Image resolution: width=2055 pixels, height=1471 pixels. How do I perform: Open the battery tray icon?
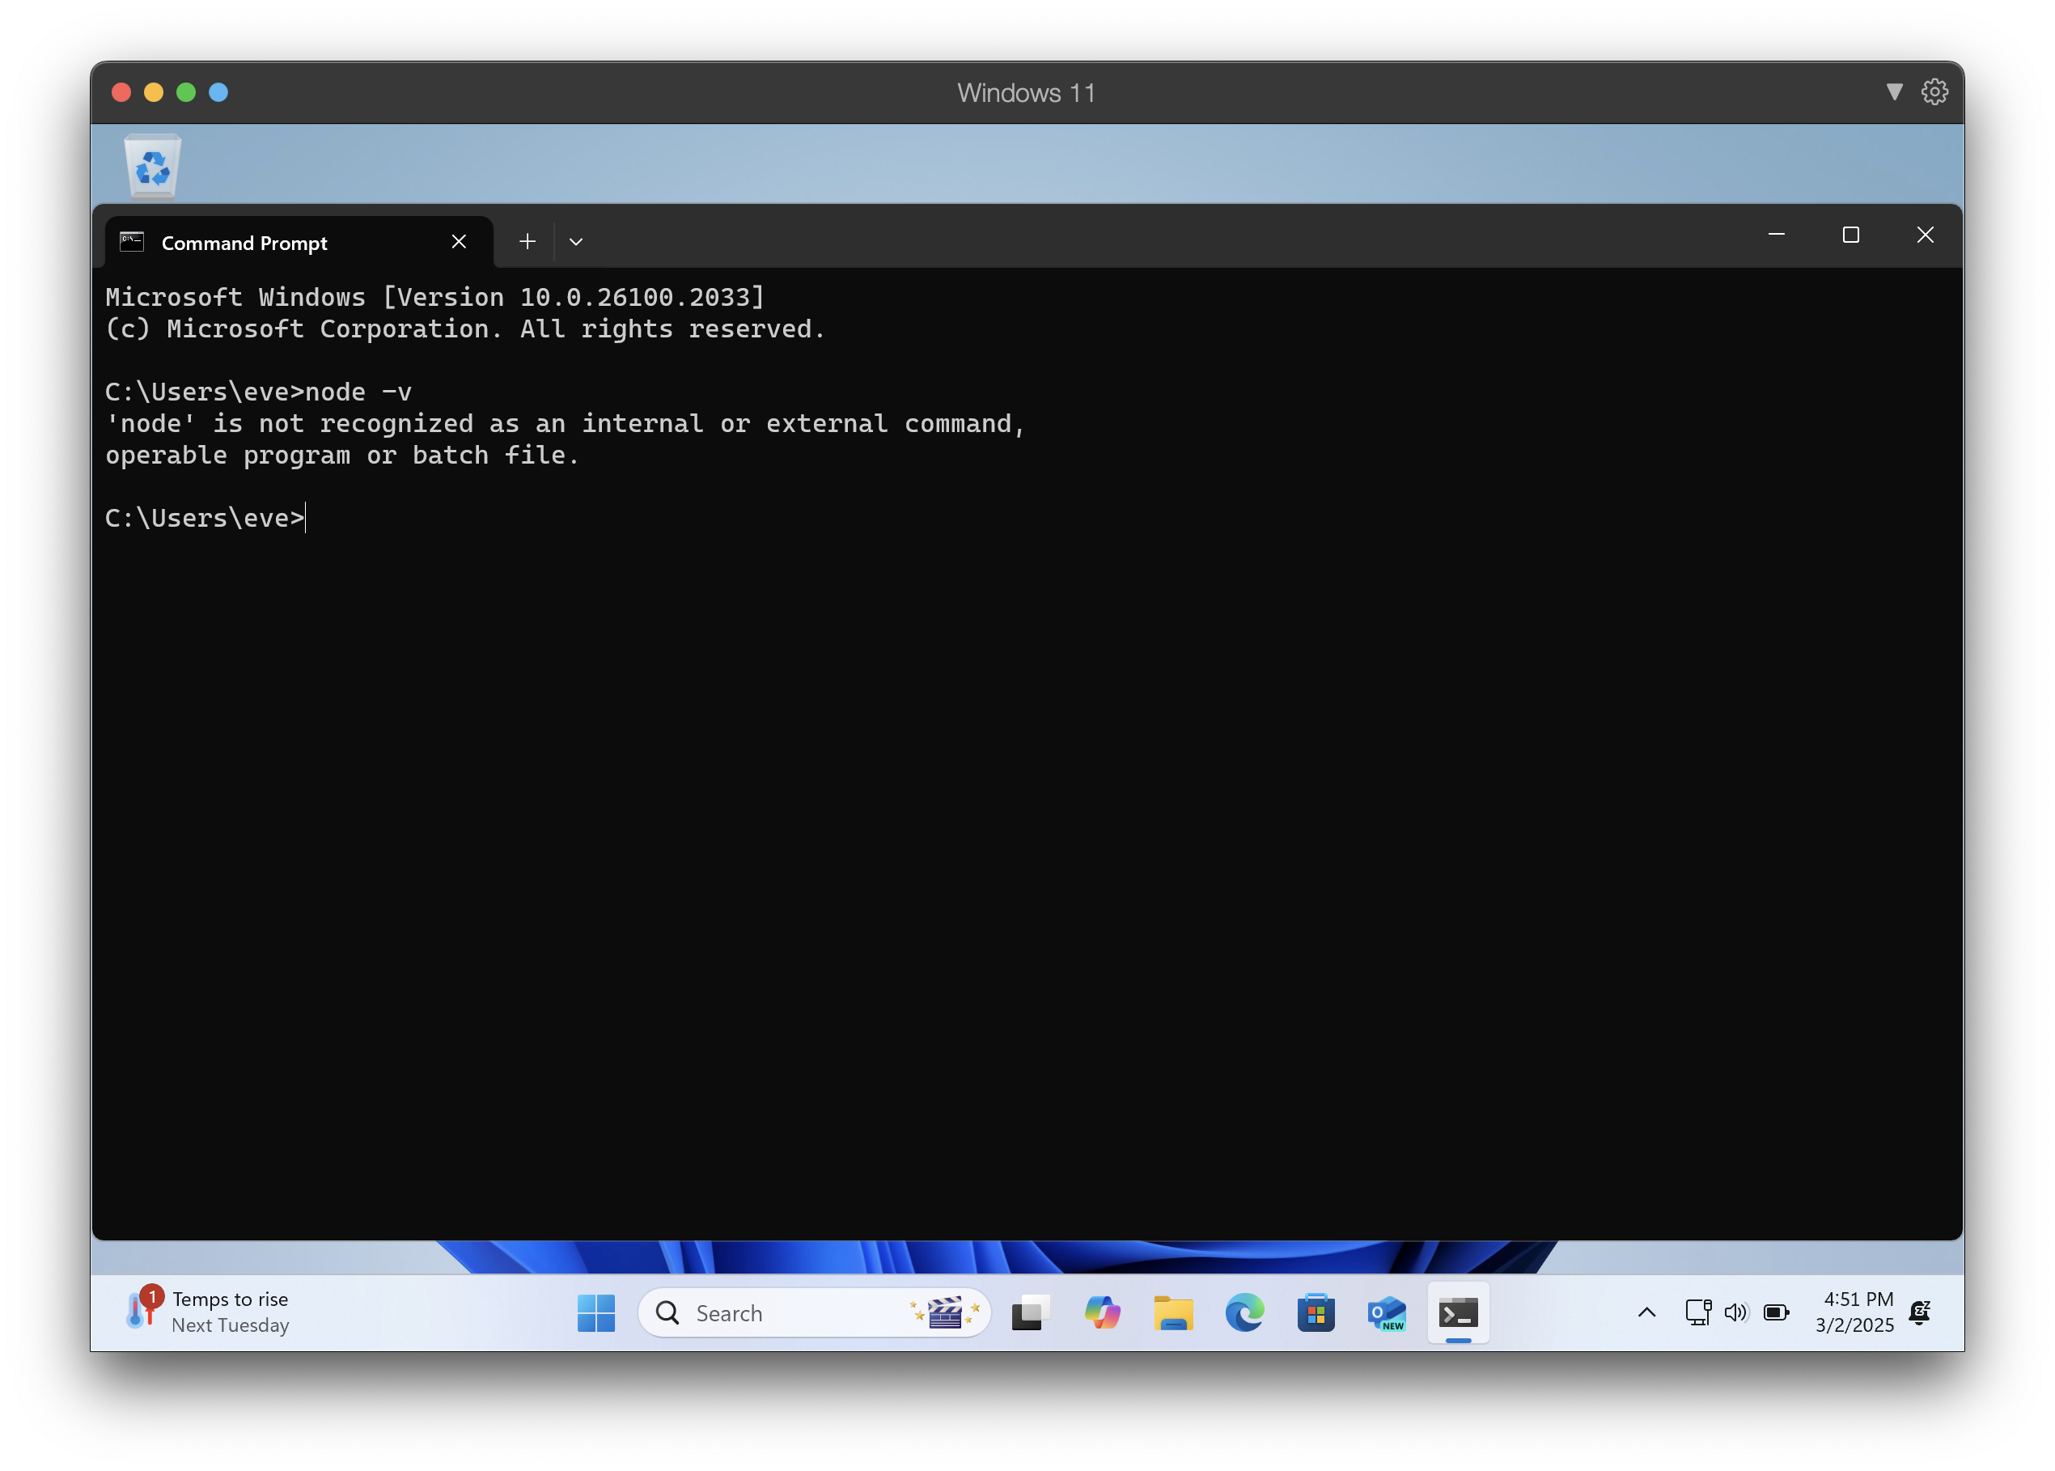1776,1312
